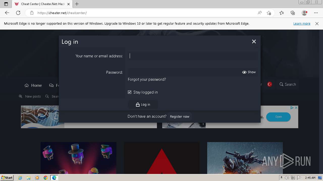Open a new tab
Image resolution: width=323 pixels, height=181 pixels.
click(77, 4)
